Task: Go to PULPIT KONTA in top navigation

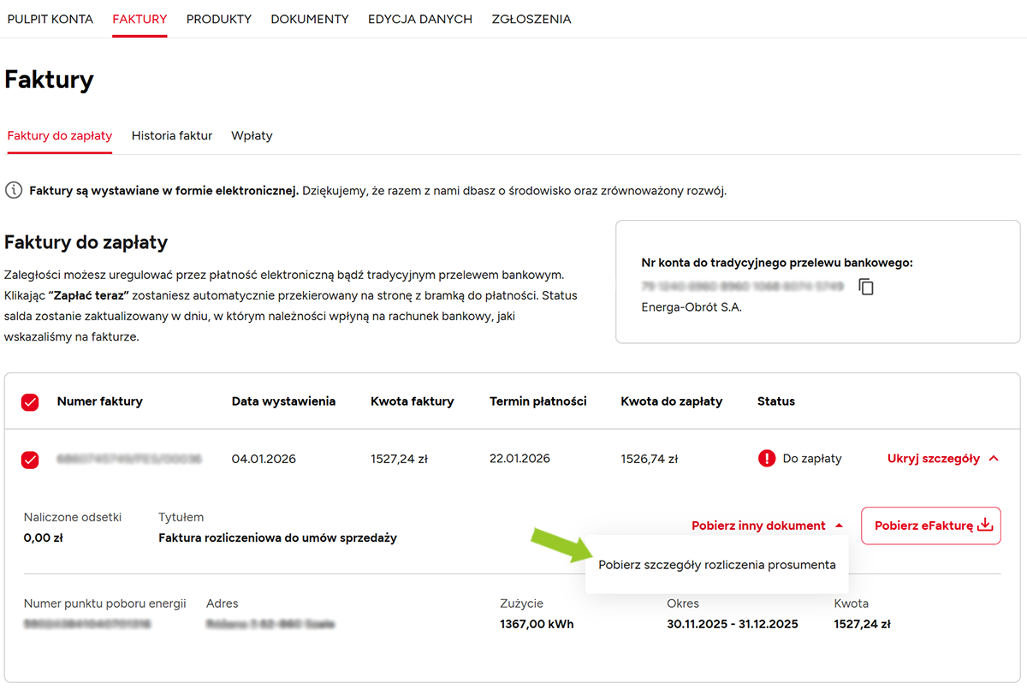Action: tap(50, 19)
